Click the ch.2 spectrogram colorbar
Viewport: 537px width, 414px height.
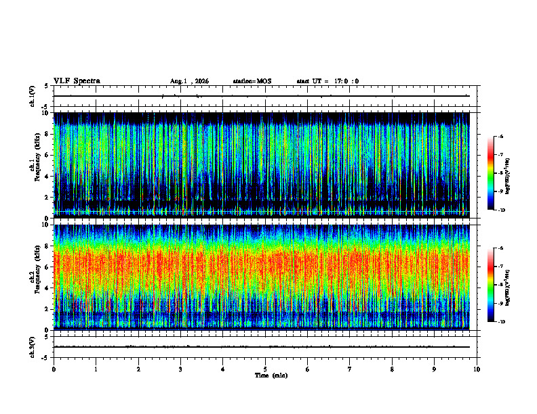pyautogui.click(x=490, y=285)
